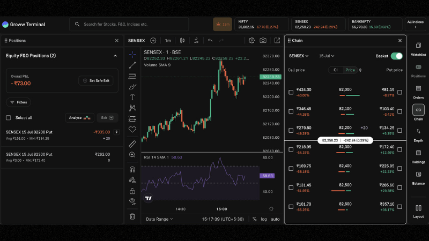Open the 15 Jul expiry dropdown
The width and height of the screenshot is (429, 241).
[327, 56]
